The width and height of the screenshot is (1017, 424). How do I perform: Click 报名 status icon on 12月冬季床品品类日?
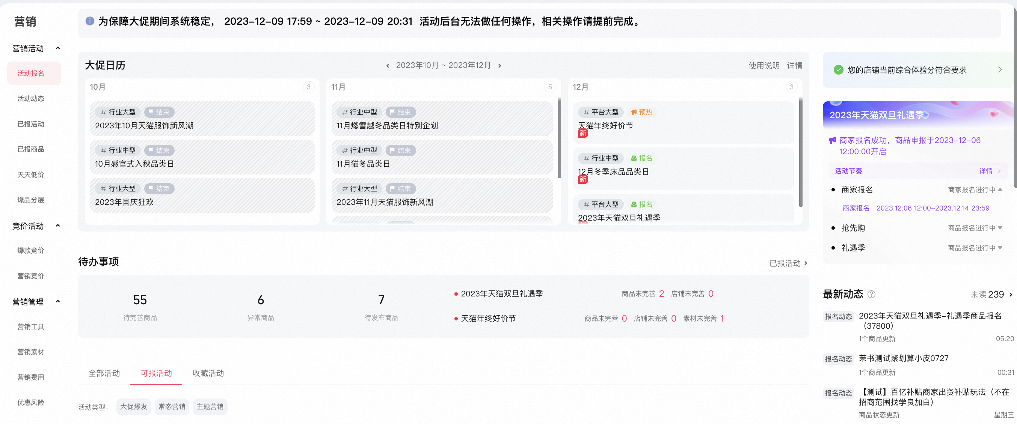(634, 159)
